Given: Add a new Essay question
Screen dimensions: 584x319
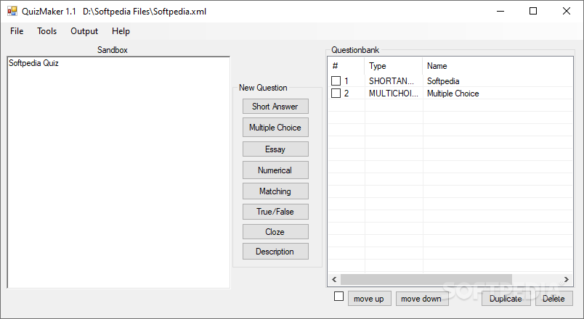Looking at the screenshot, I should (x=275, y=149).
